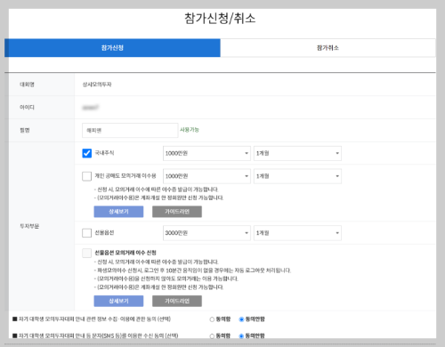445x347 pixels.
Task: Open the 선물옵션 period dropdown
Action: coord(297,233)
